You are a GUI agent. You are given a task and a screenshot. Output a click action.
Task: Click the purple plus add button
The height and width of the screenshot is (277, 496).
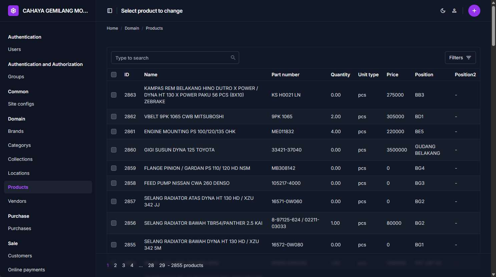[474, 11]
